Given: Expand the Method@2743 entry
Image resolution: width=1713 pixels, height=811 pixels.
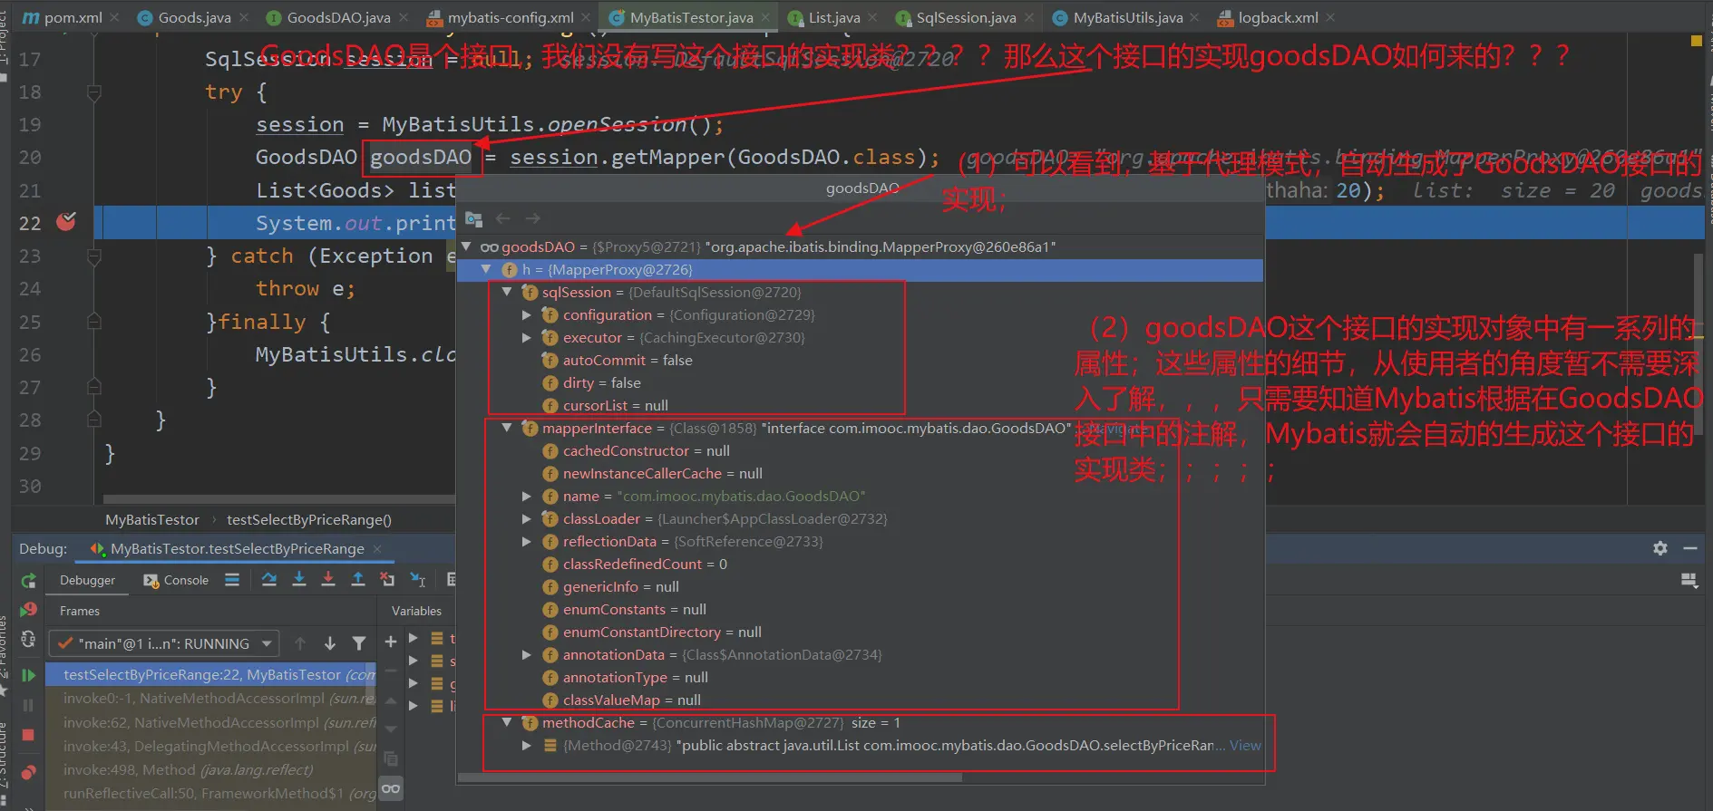Looking at the screenshot, I should click(527, 745).
